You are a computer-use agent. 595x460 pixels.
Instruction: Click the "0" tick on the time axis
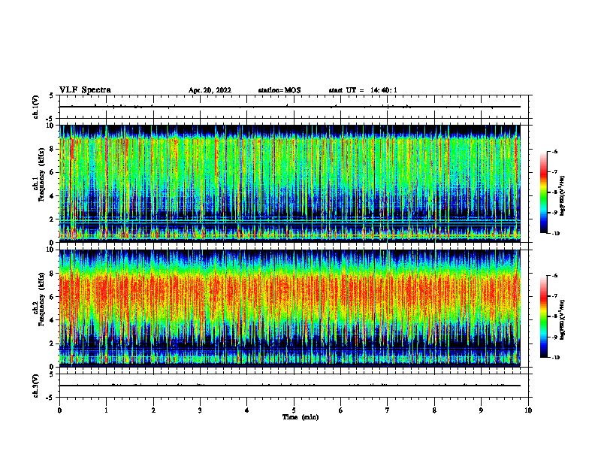(59, 410)
